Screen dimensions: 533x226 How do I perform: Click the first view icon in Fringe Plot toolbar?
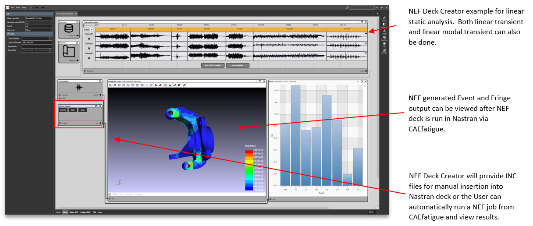click(110, 85)
